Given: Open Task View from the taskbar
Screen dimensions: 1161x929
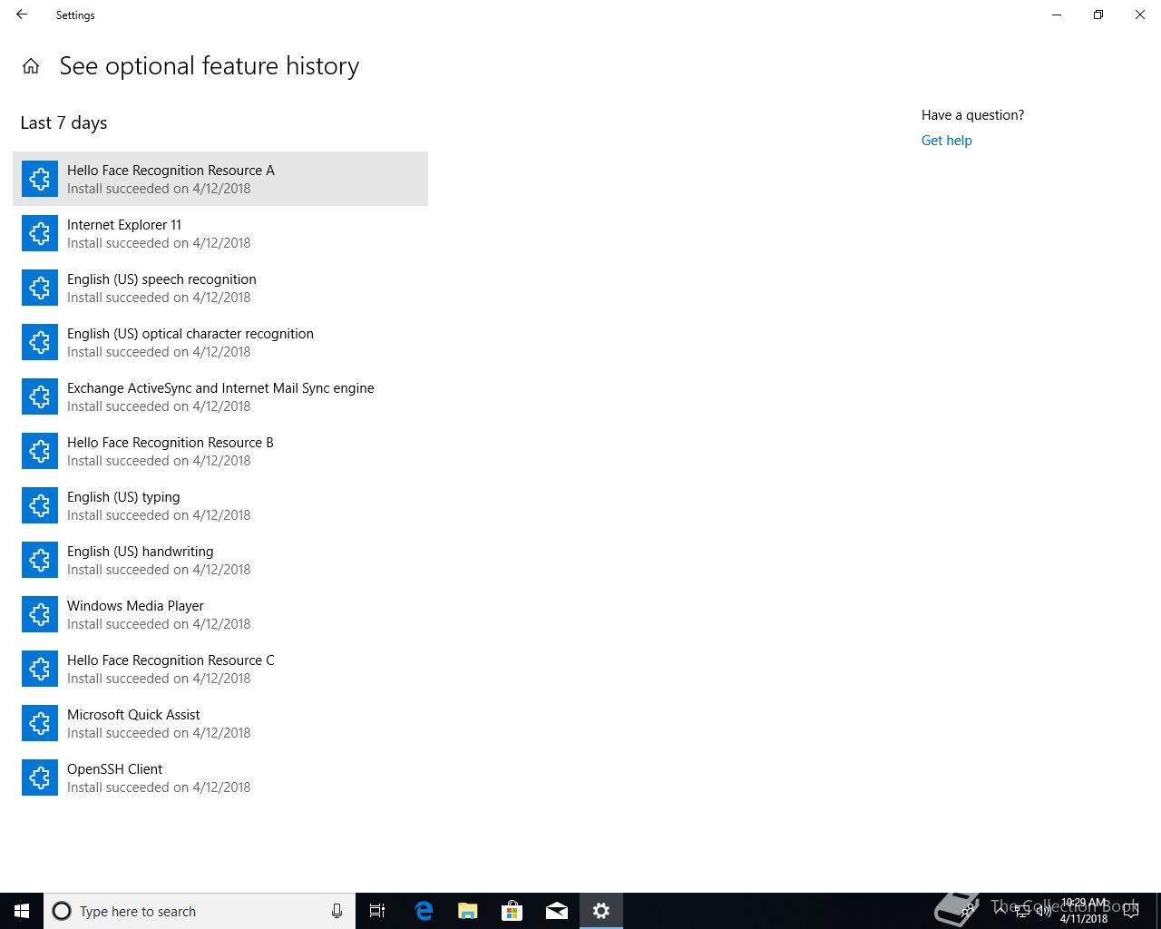Looking at the screenshot, I should pos(377,911).
